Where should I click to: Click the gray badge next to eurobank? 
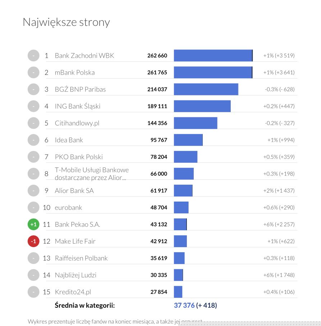click(33, 207)
